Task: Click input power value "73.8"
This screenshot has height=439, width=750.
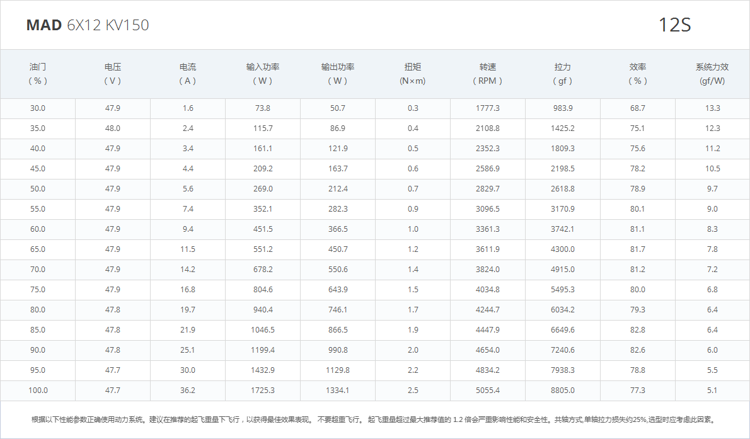Action: (x=263, y=108)
